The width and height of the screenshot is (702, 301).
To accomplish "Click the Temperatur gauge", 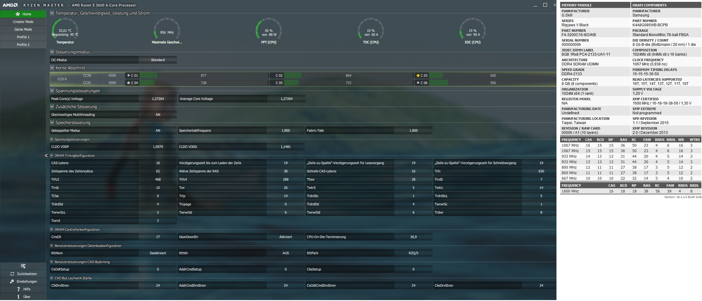I will click(x=65, y=31).
